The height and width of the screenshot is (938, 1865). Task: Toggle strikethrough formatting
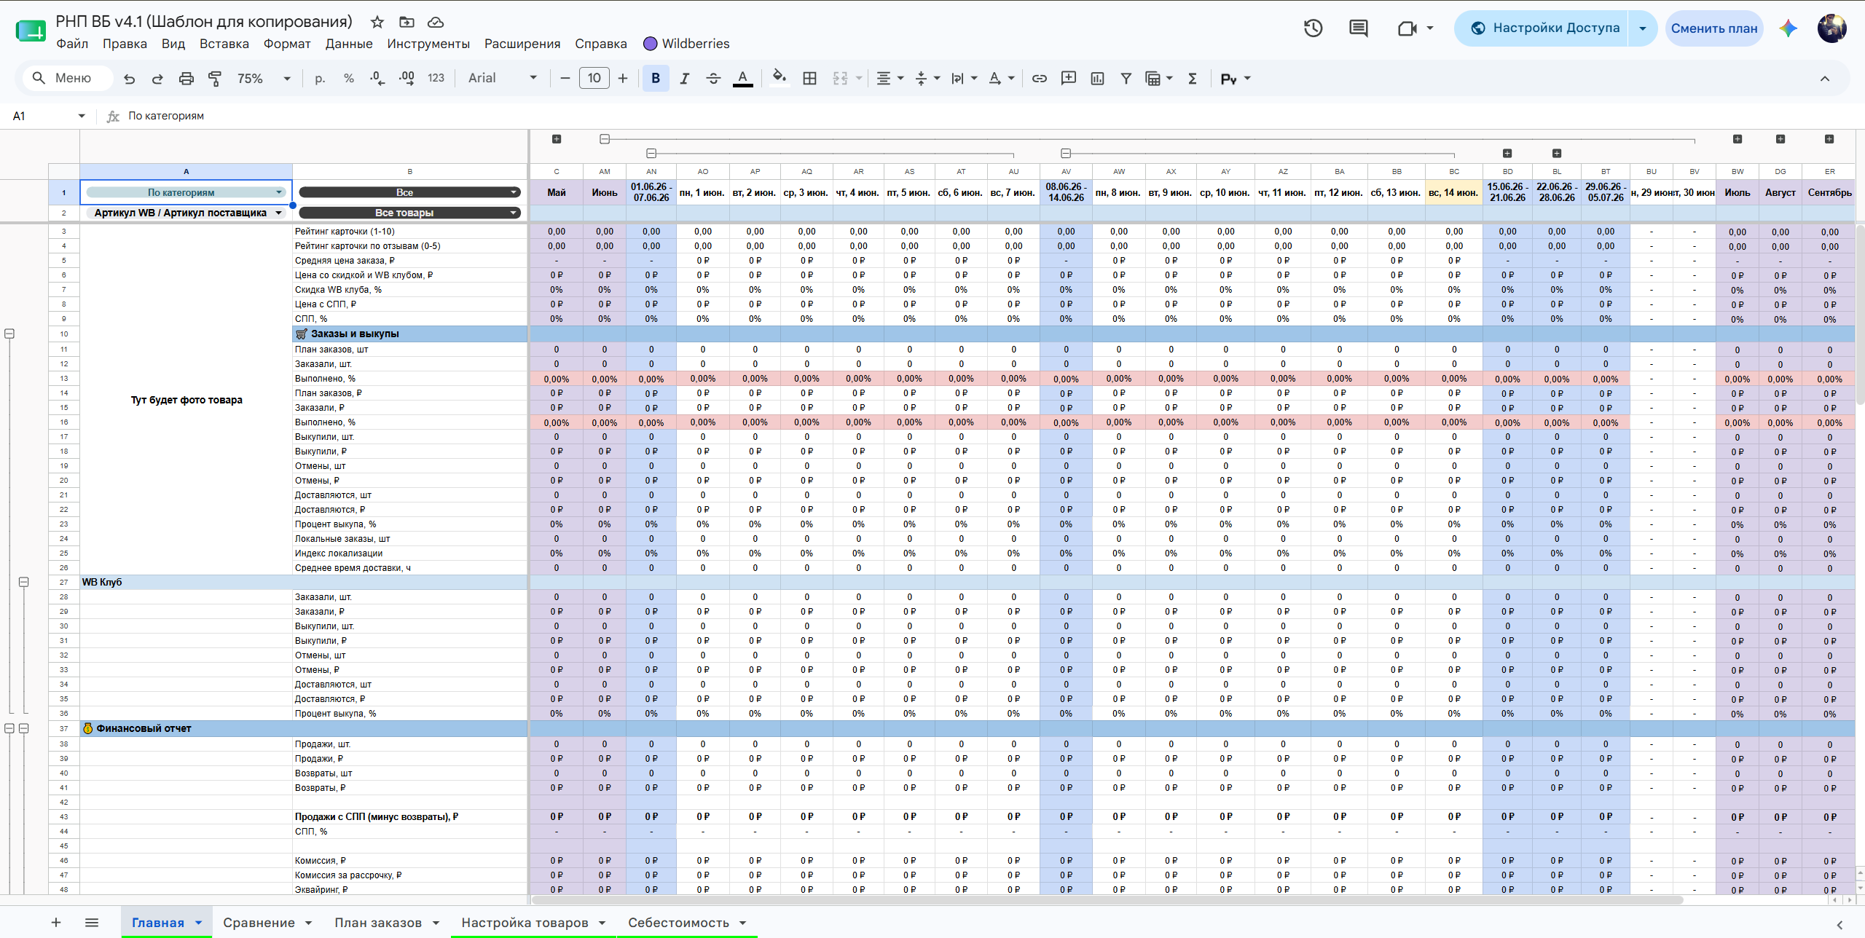click(713, 79)
